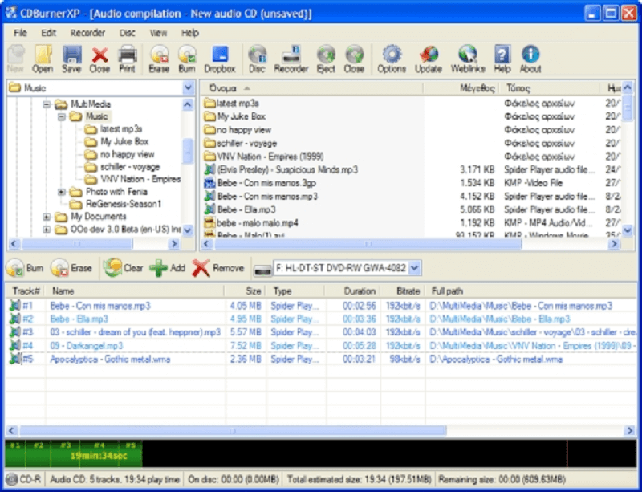Collapse the Music tree folder

(62, 116)
